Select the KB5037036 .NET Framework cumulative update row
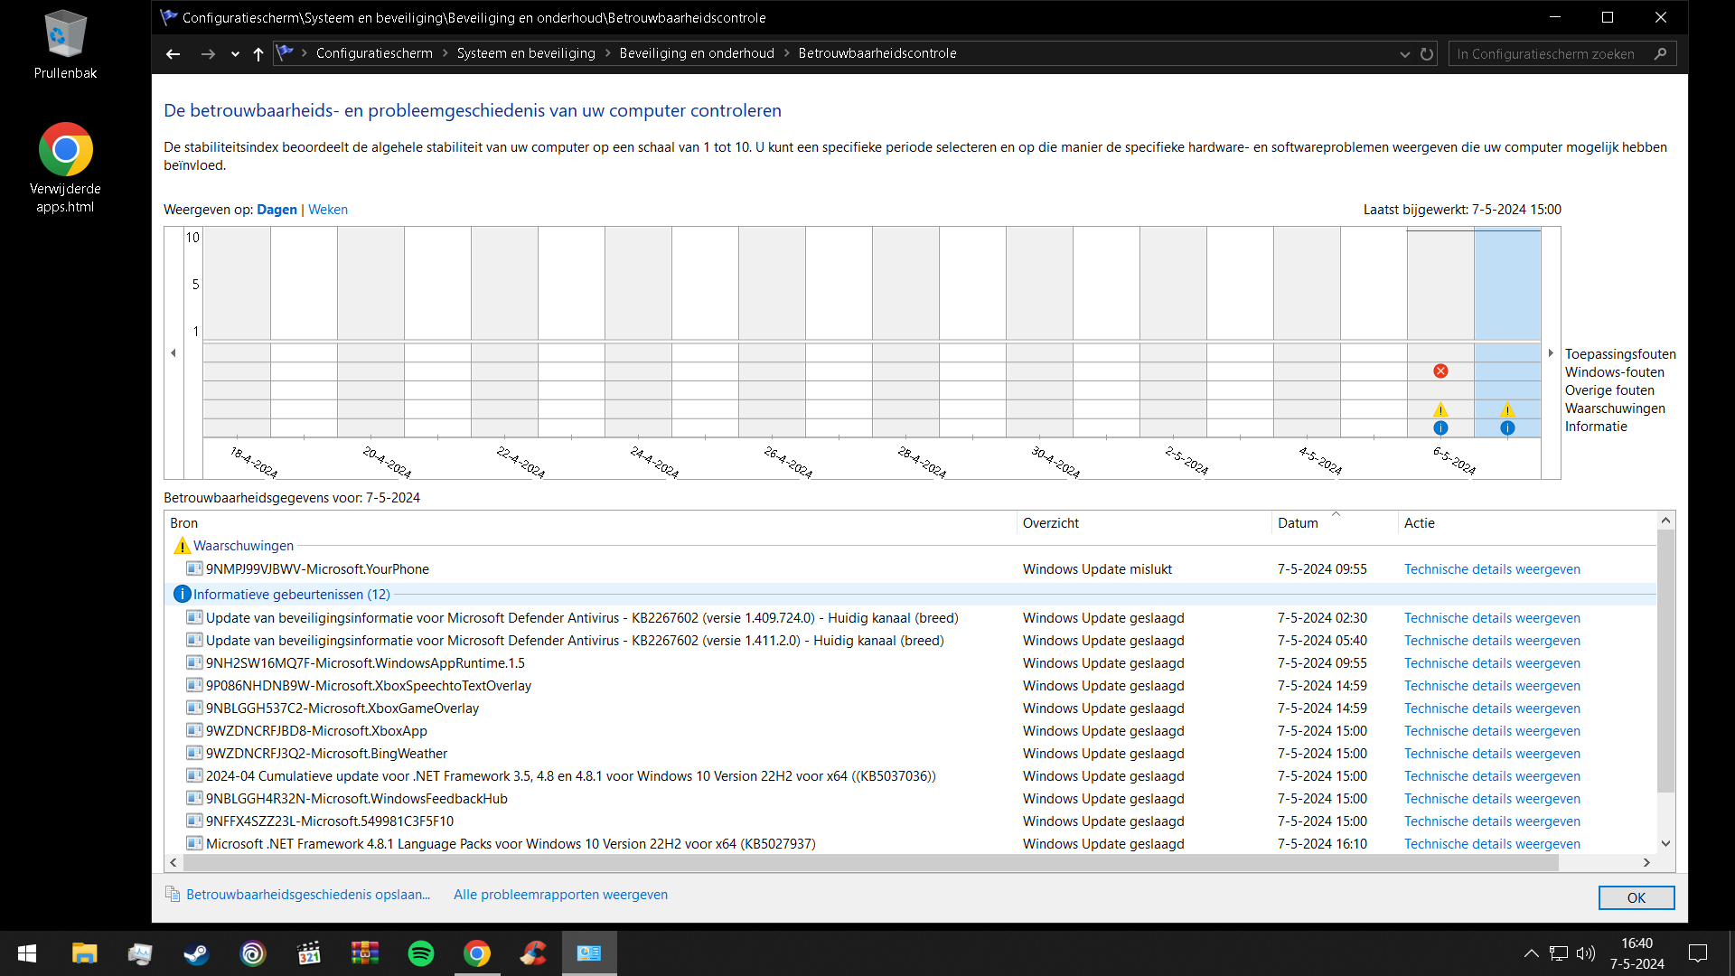 pos(911,776)
